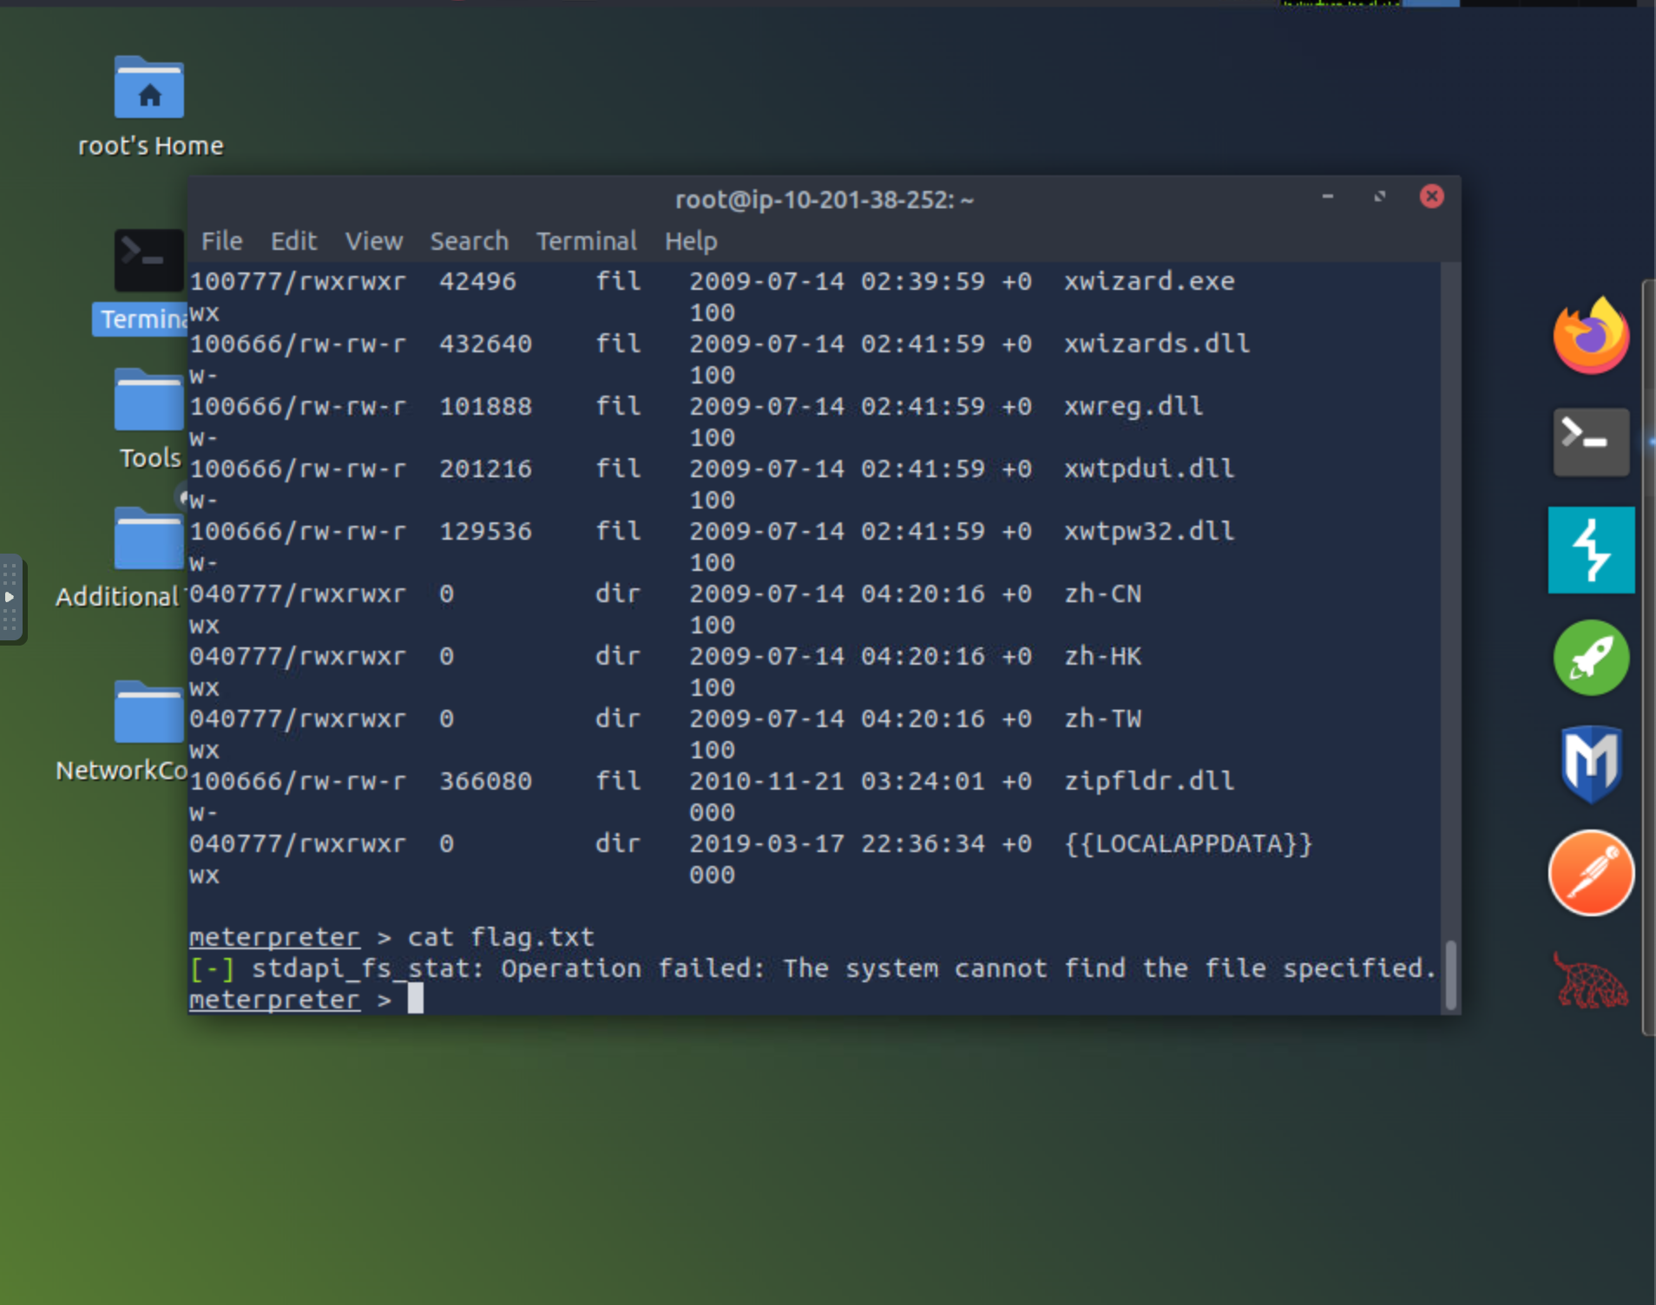Open Postman orange icon in dock

coord(1591,873)
